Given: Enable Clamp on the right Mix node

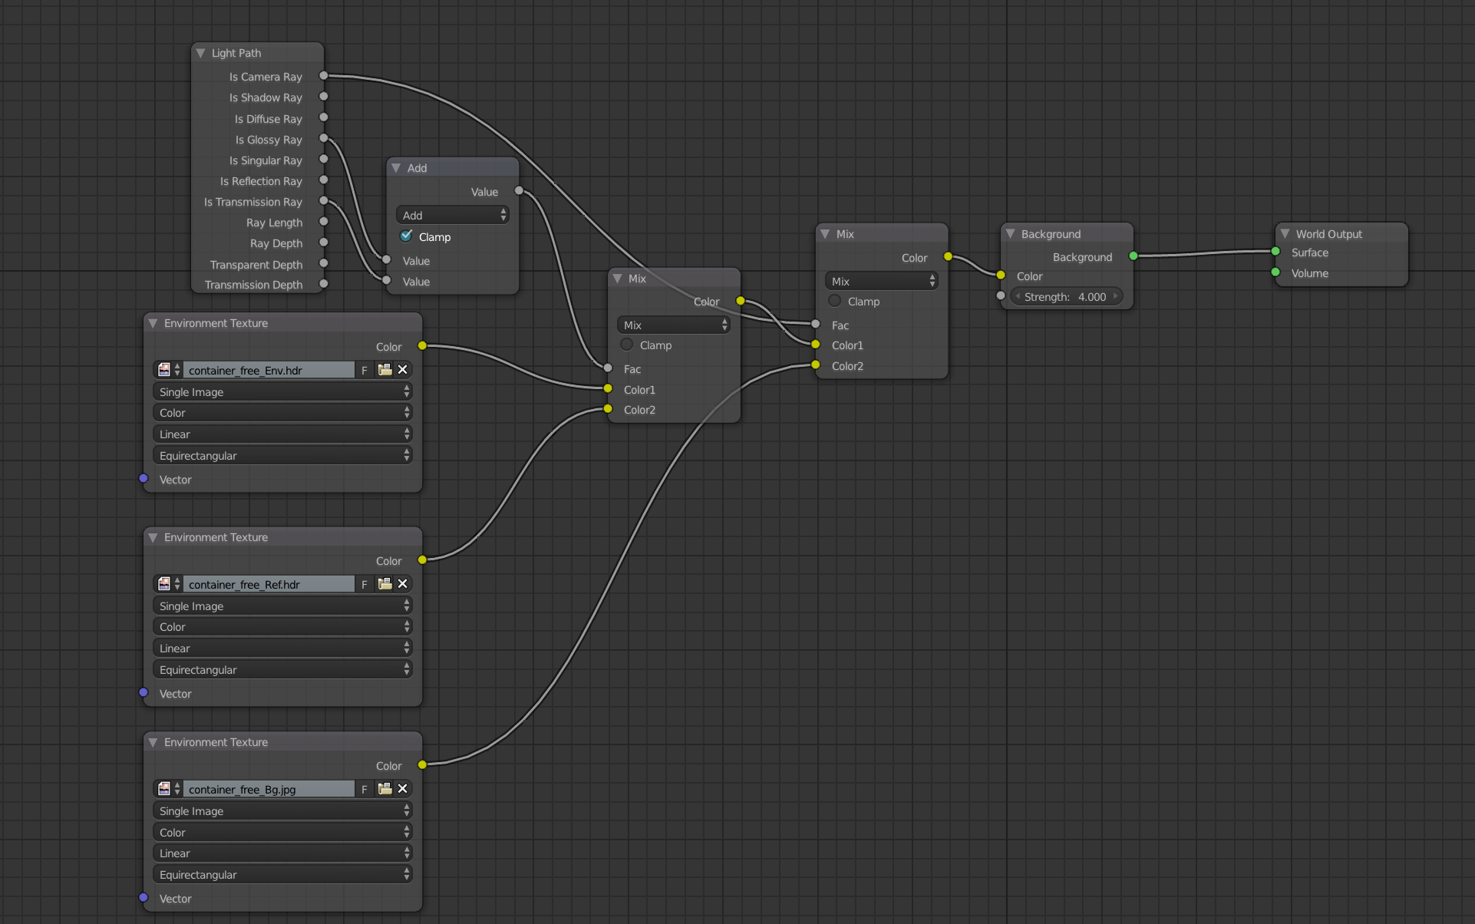Looking at the screenshot, I should click(x=835, y=301).
